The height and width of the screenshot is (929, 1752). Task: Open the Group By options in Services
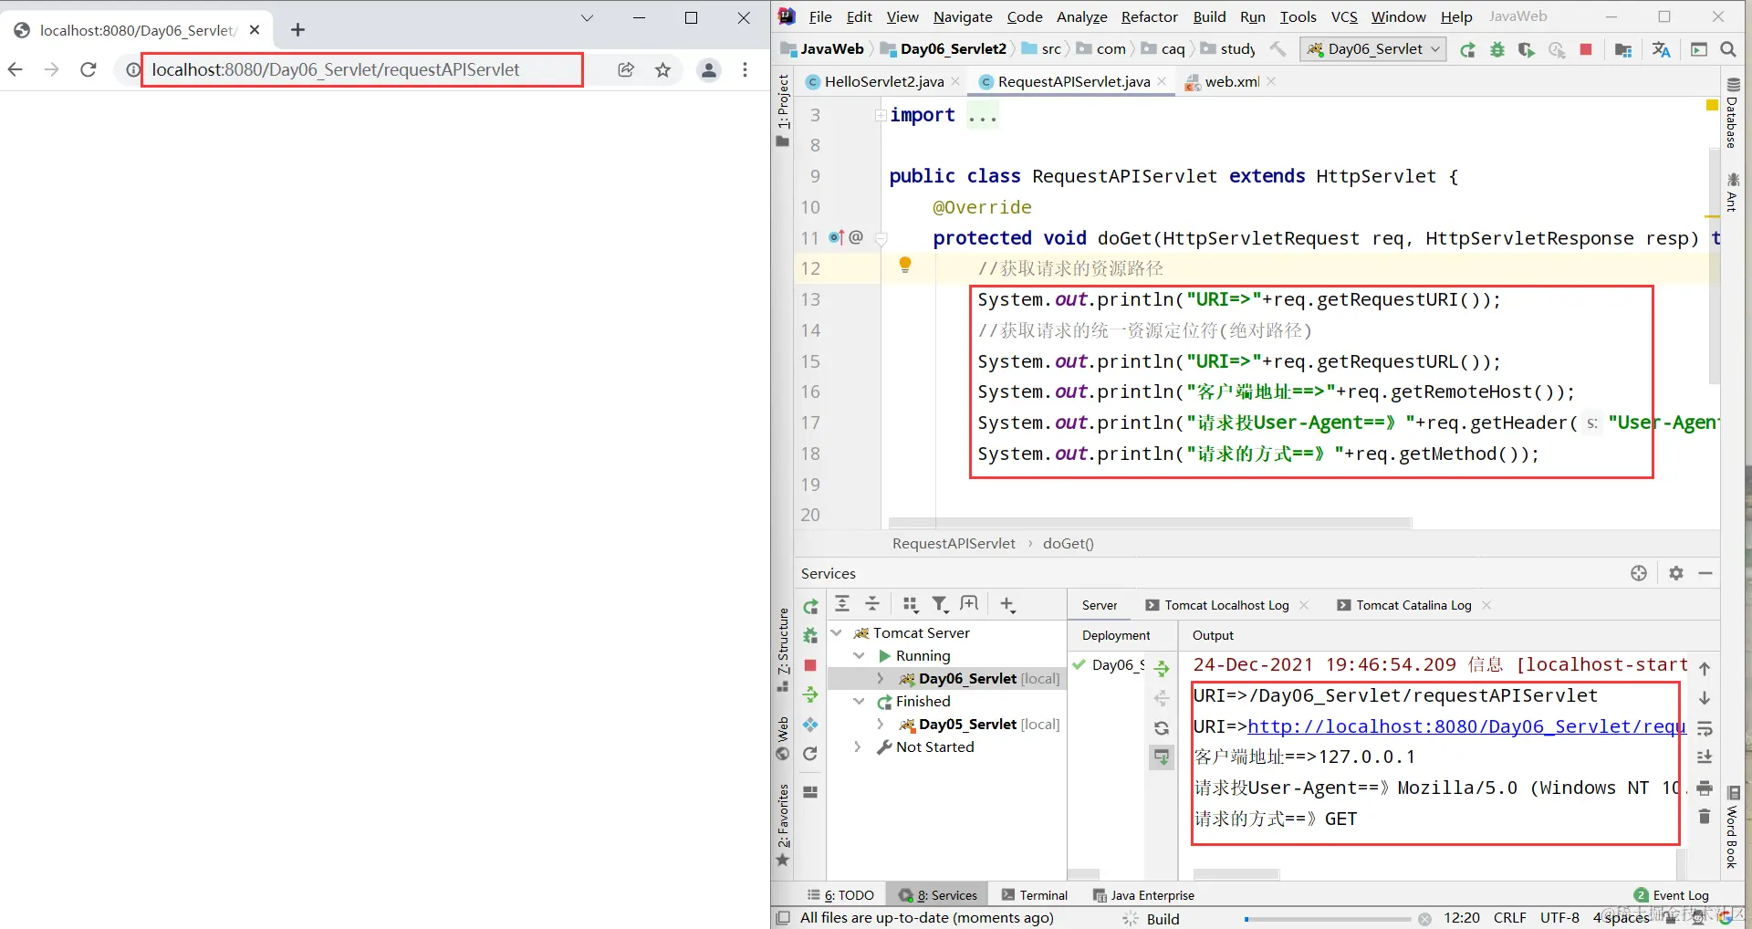[910, 604]
